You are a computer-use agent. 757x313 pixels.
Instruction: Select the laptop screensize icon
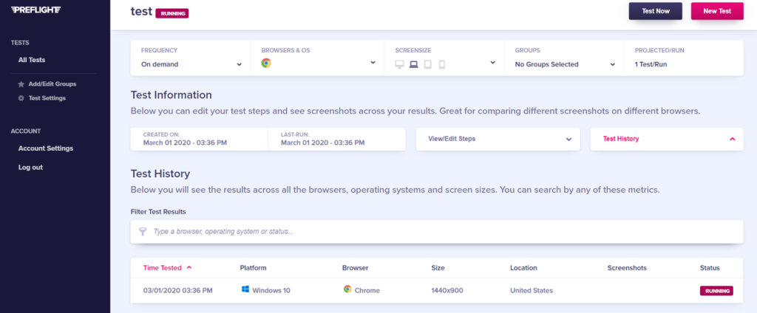click(414, 64)
